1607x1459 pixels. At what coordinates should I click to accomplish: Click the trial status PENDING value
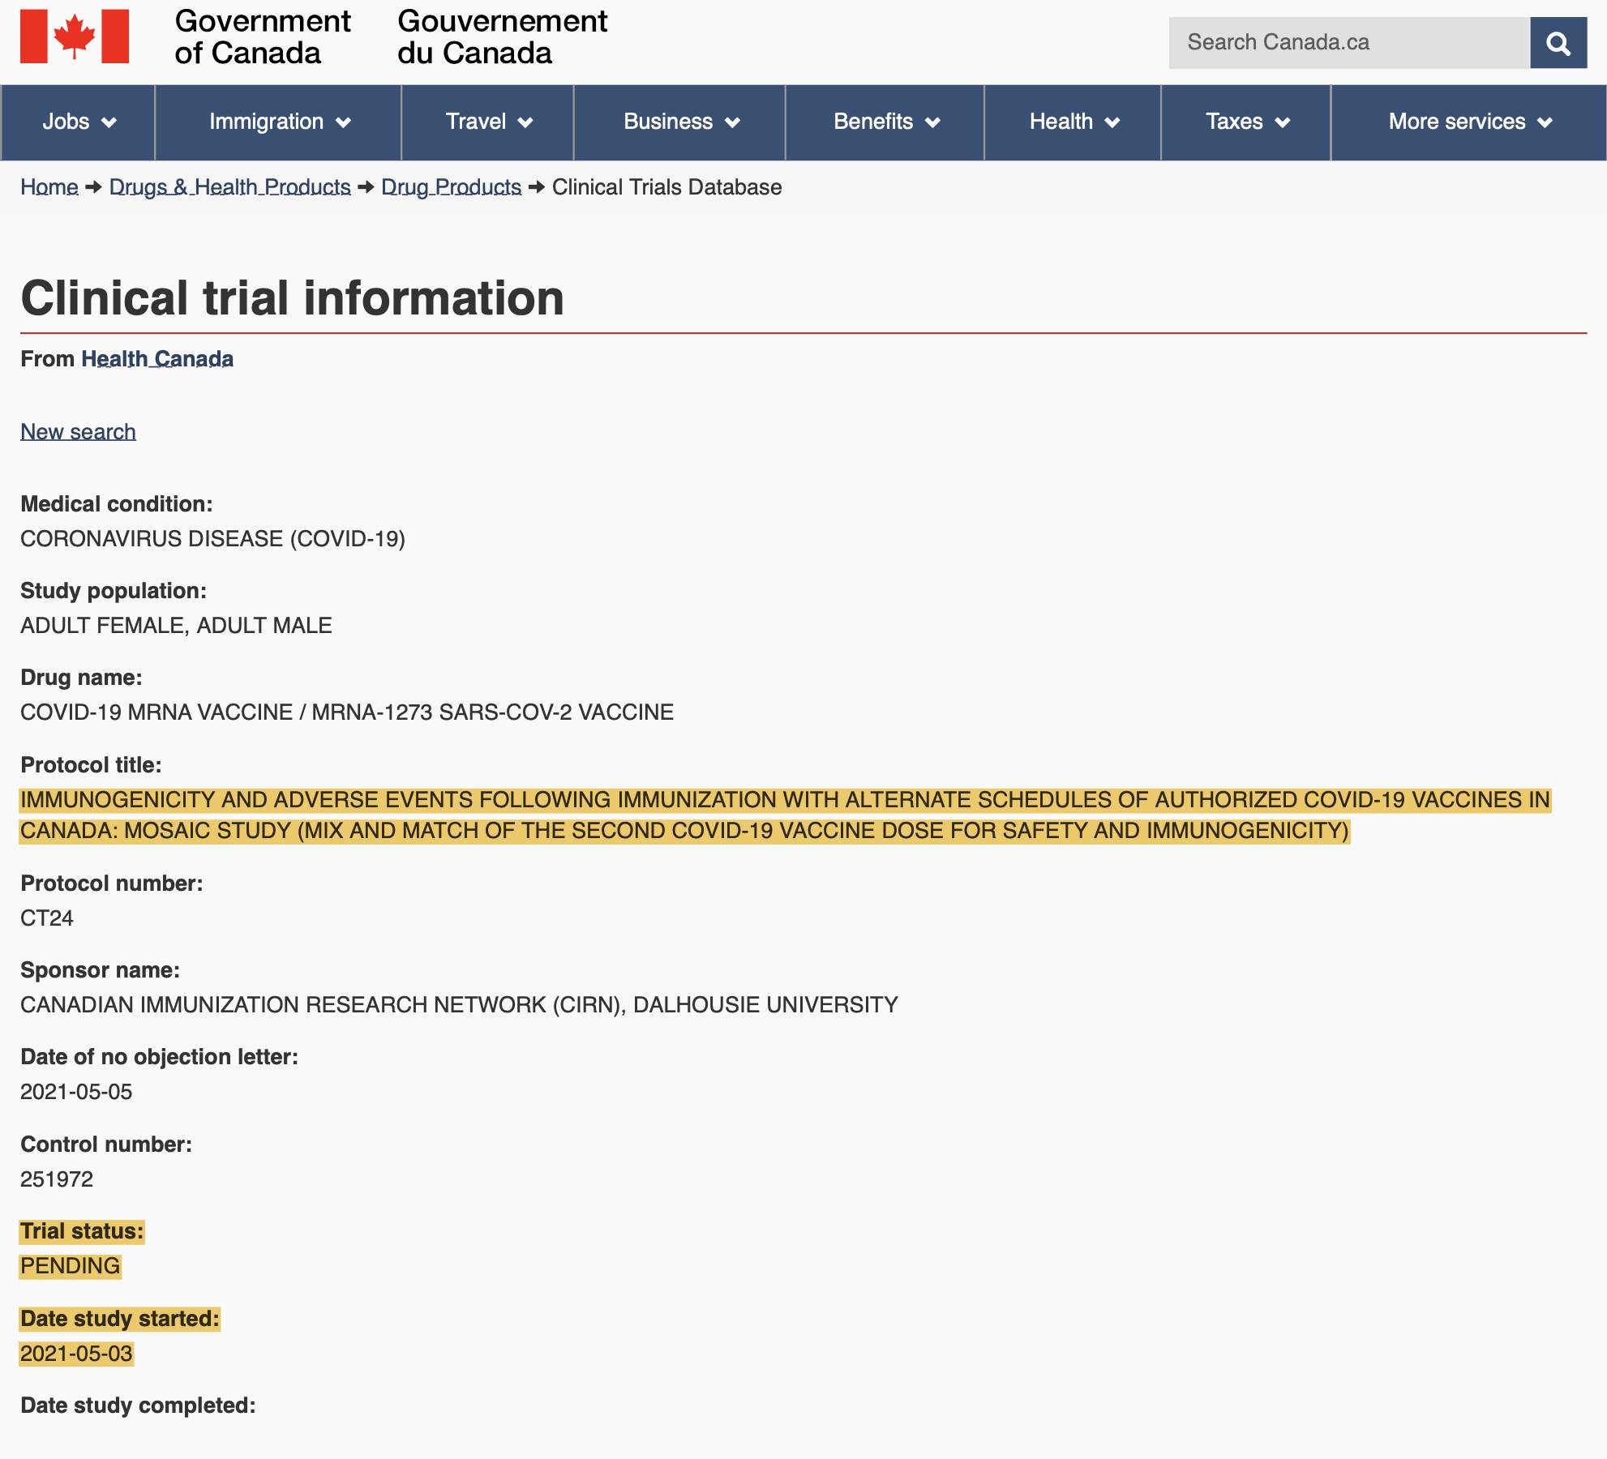pos(71,1266)
